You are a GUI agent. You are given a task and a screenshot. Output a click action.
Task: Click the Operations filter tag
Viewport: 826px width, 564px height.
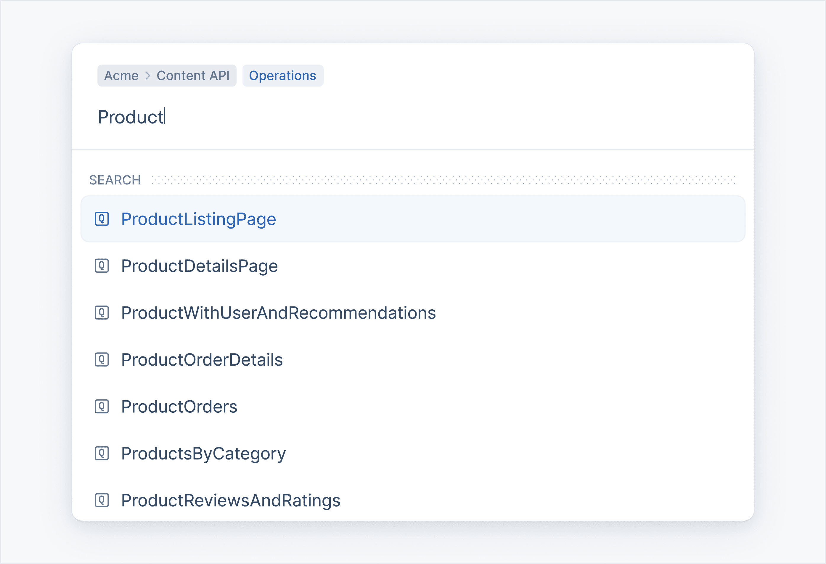pyautogui.click(x=282, y=76)
